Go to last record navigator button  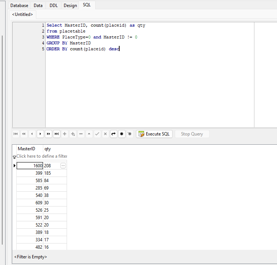(x=57, y=134)
